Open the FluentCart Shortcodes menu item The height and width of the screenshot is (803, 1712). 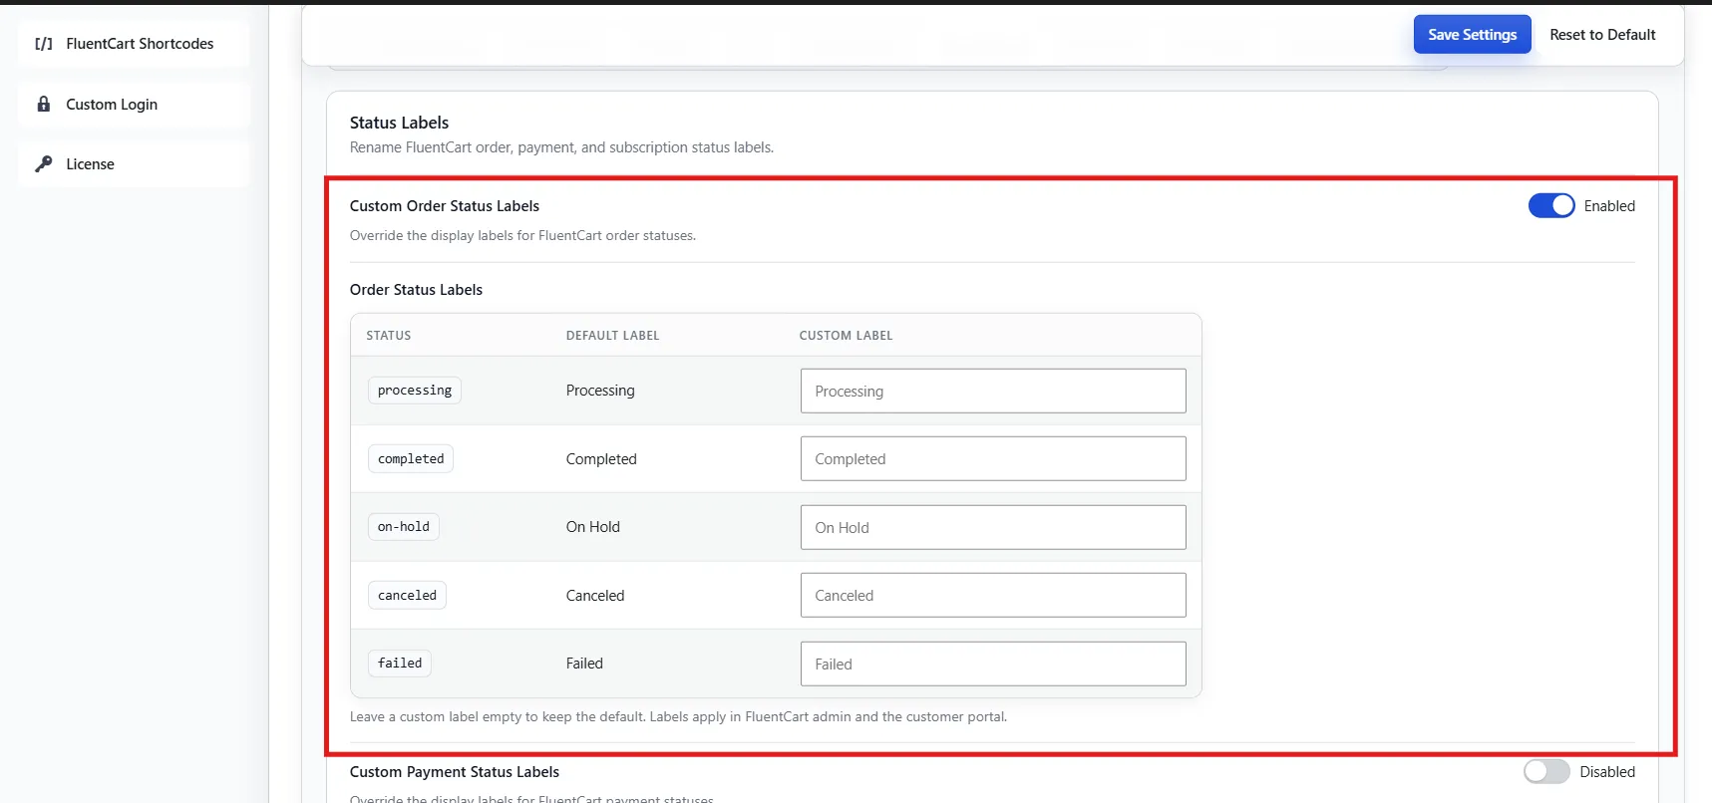point(134,44)
